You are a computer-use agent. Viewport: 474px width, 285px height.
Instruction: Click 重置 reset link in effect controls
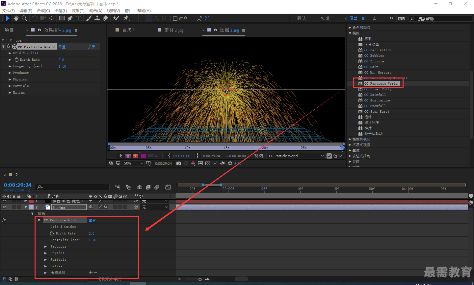[62, 47]
